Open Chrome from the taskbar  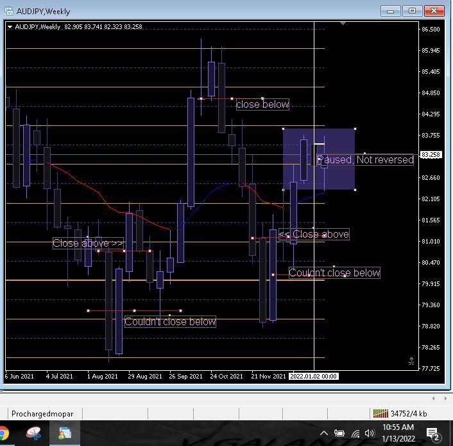click(x=4, y=433)
